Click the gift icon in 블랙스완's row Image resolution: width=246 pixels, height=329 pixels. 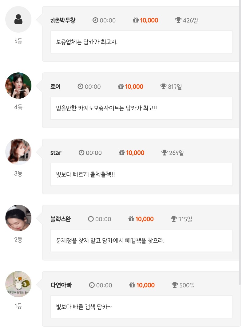click(x=131, y=219)
